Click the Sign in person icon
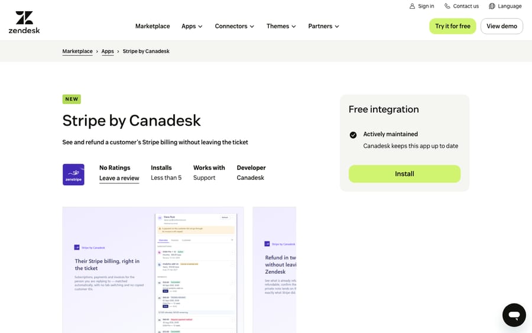The height and width of the screenshot is (333, 532). coord(412,6)
